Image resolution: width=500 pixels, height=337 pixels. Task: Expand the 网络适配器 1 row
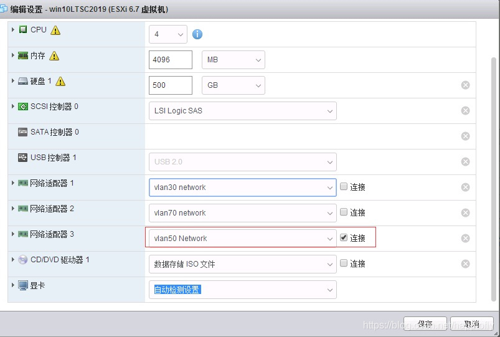click(12, 183)
